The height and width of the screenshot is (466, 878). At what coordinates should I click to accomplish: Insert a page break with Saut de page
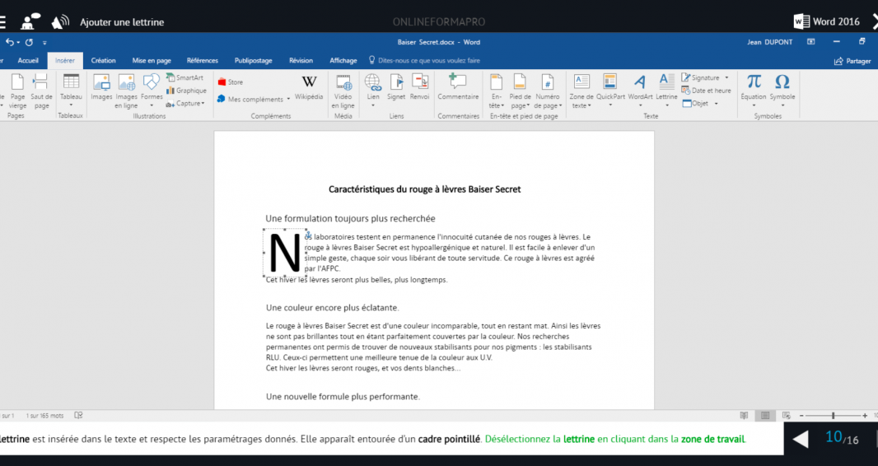41,91
